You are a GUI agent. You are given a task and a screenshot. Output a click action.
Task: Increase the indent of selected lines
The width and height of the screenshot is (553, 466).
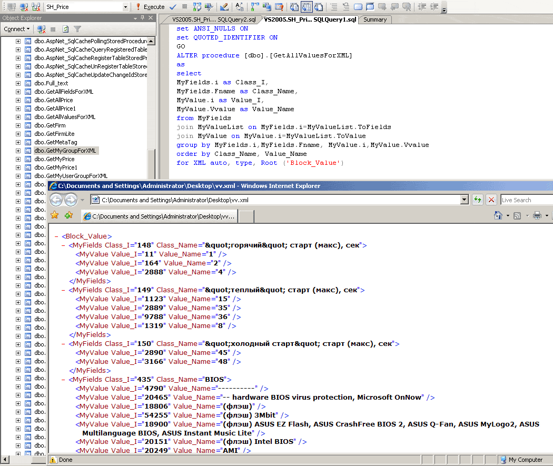[x=434, y=7]
